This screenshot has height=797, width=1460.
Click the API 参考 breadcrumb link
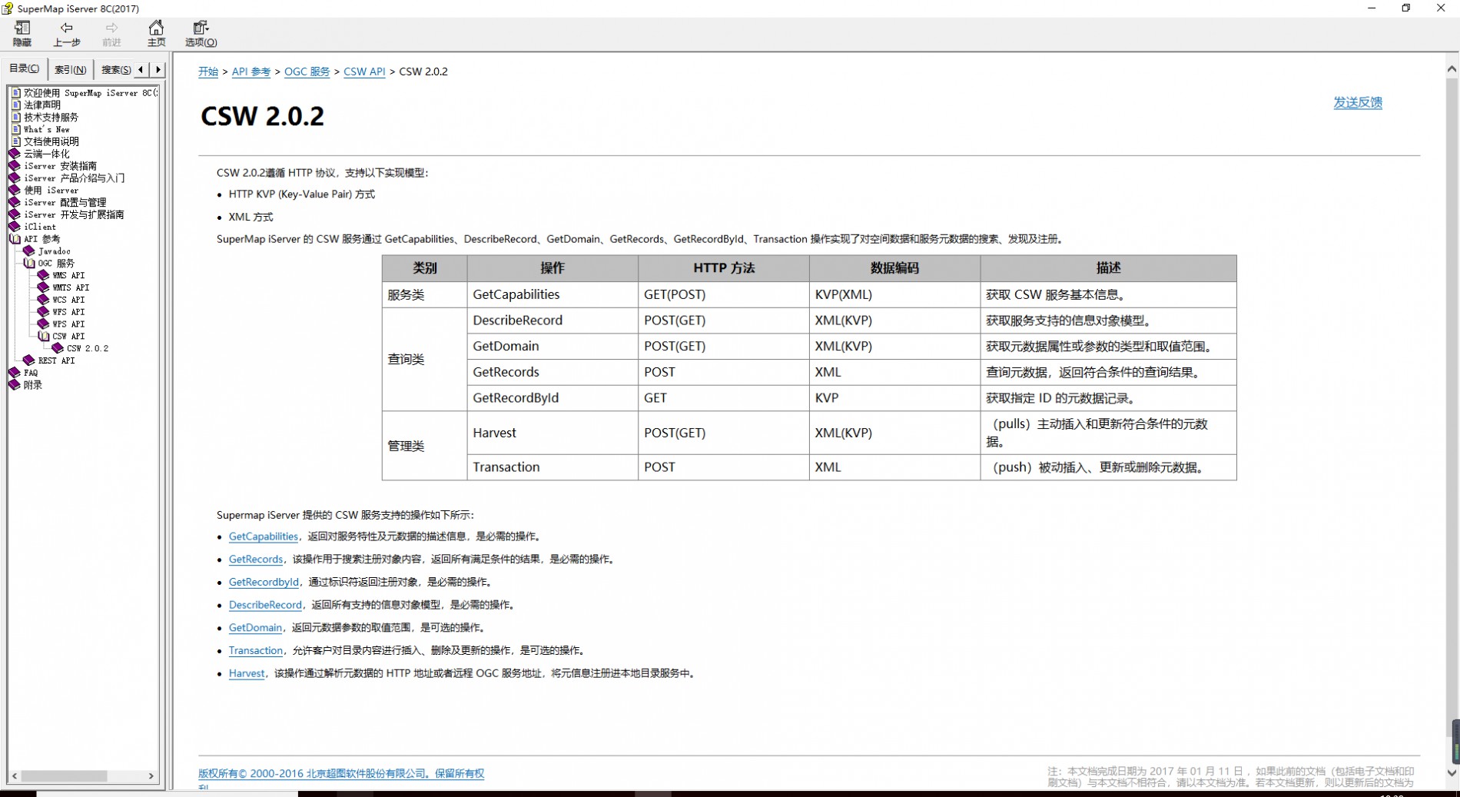[x=251, y=71]
